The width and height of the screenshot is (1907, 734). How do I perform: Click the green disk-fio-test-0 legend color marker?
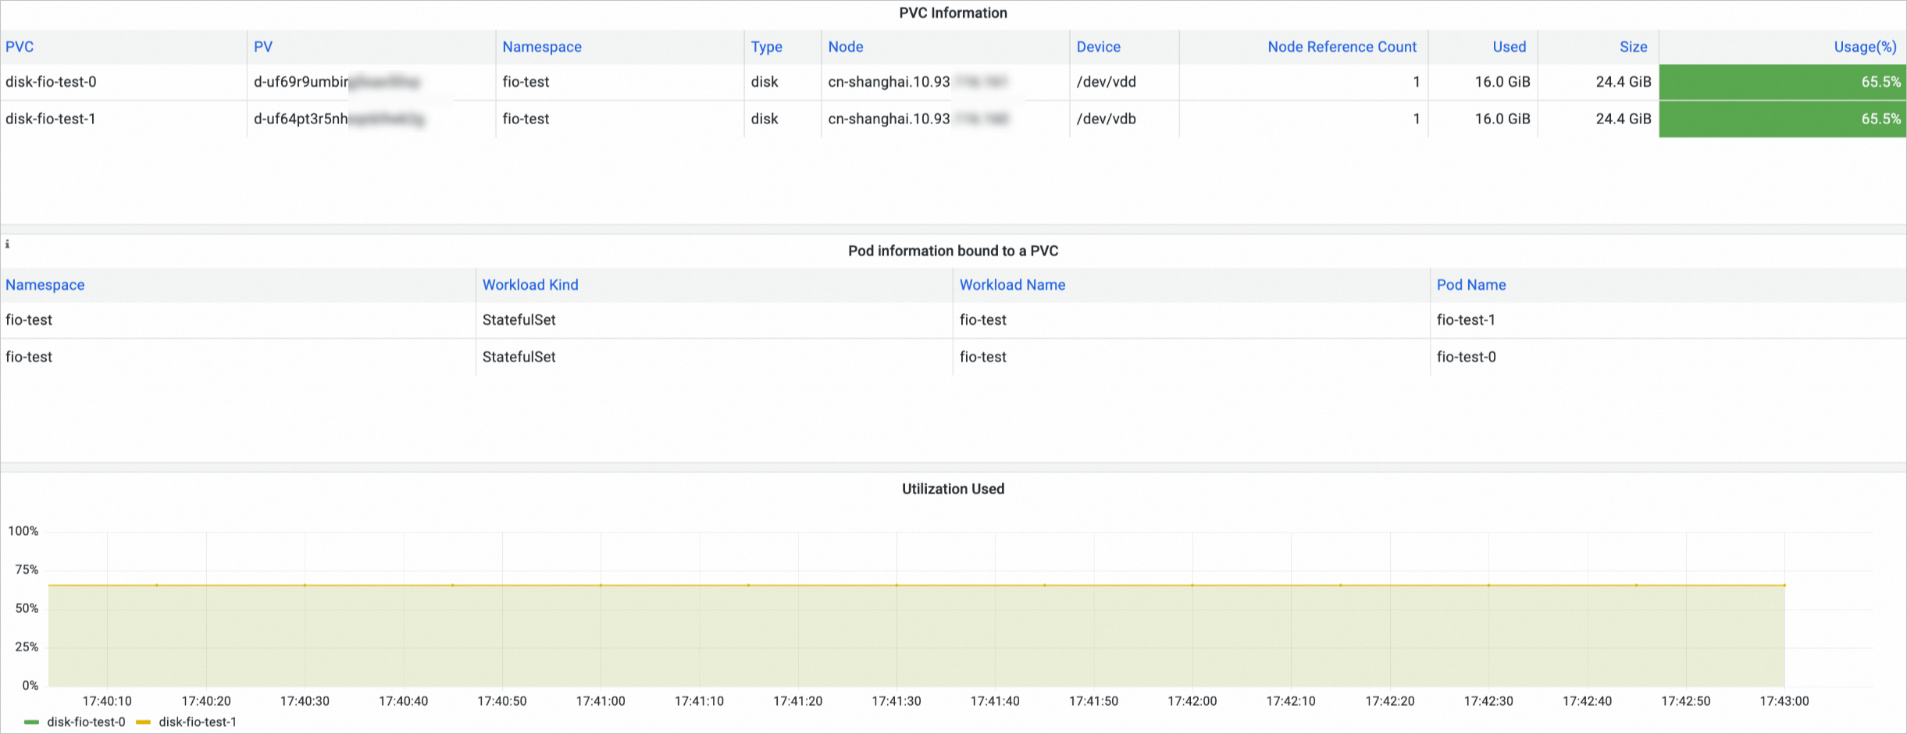click(31, 722)
